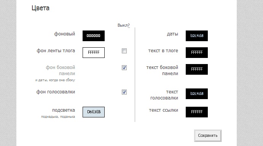Click the фон ленты тлога label

tap(56, 51)
